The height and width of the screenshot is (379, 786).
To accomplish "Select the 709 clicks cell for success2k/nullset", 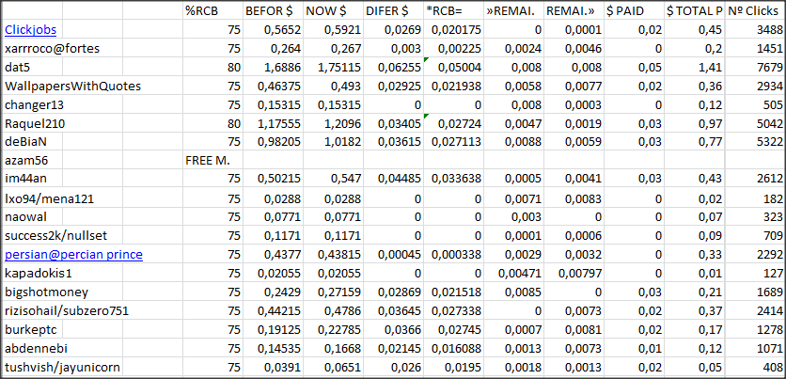I will [x=755, y=236].
